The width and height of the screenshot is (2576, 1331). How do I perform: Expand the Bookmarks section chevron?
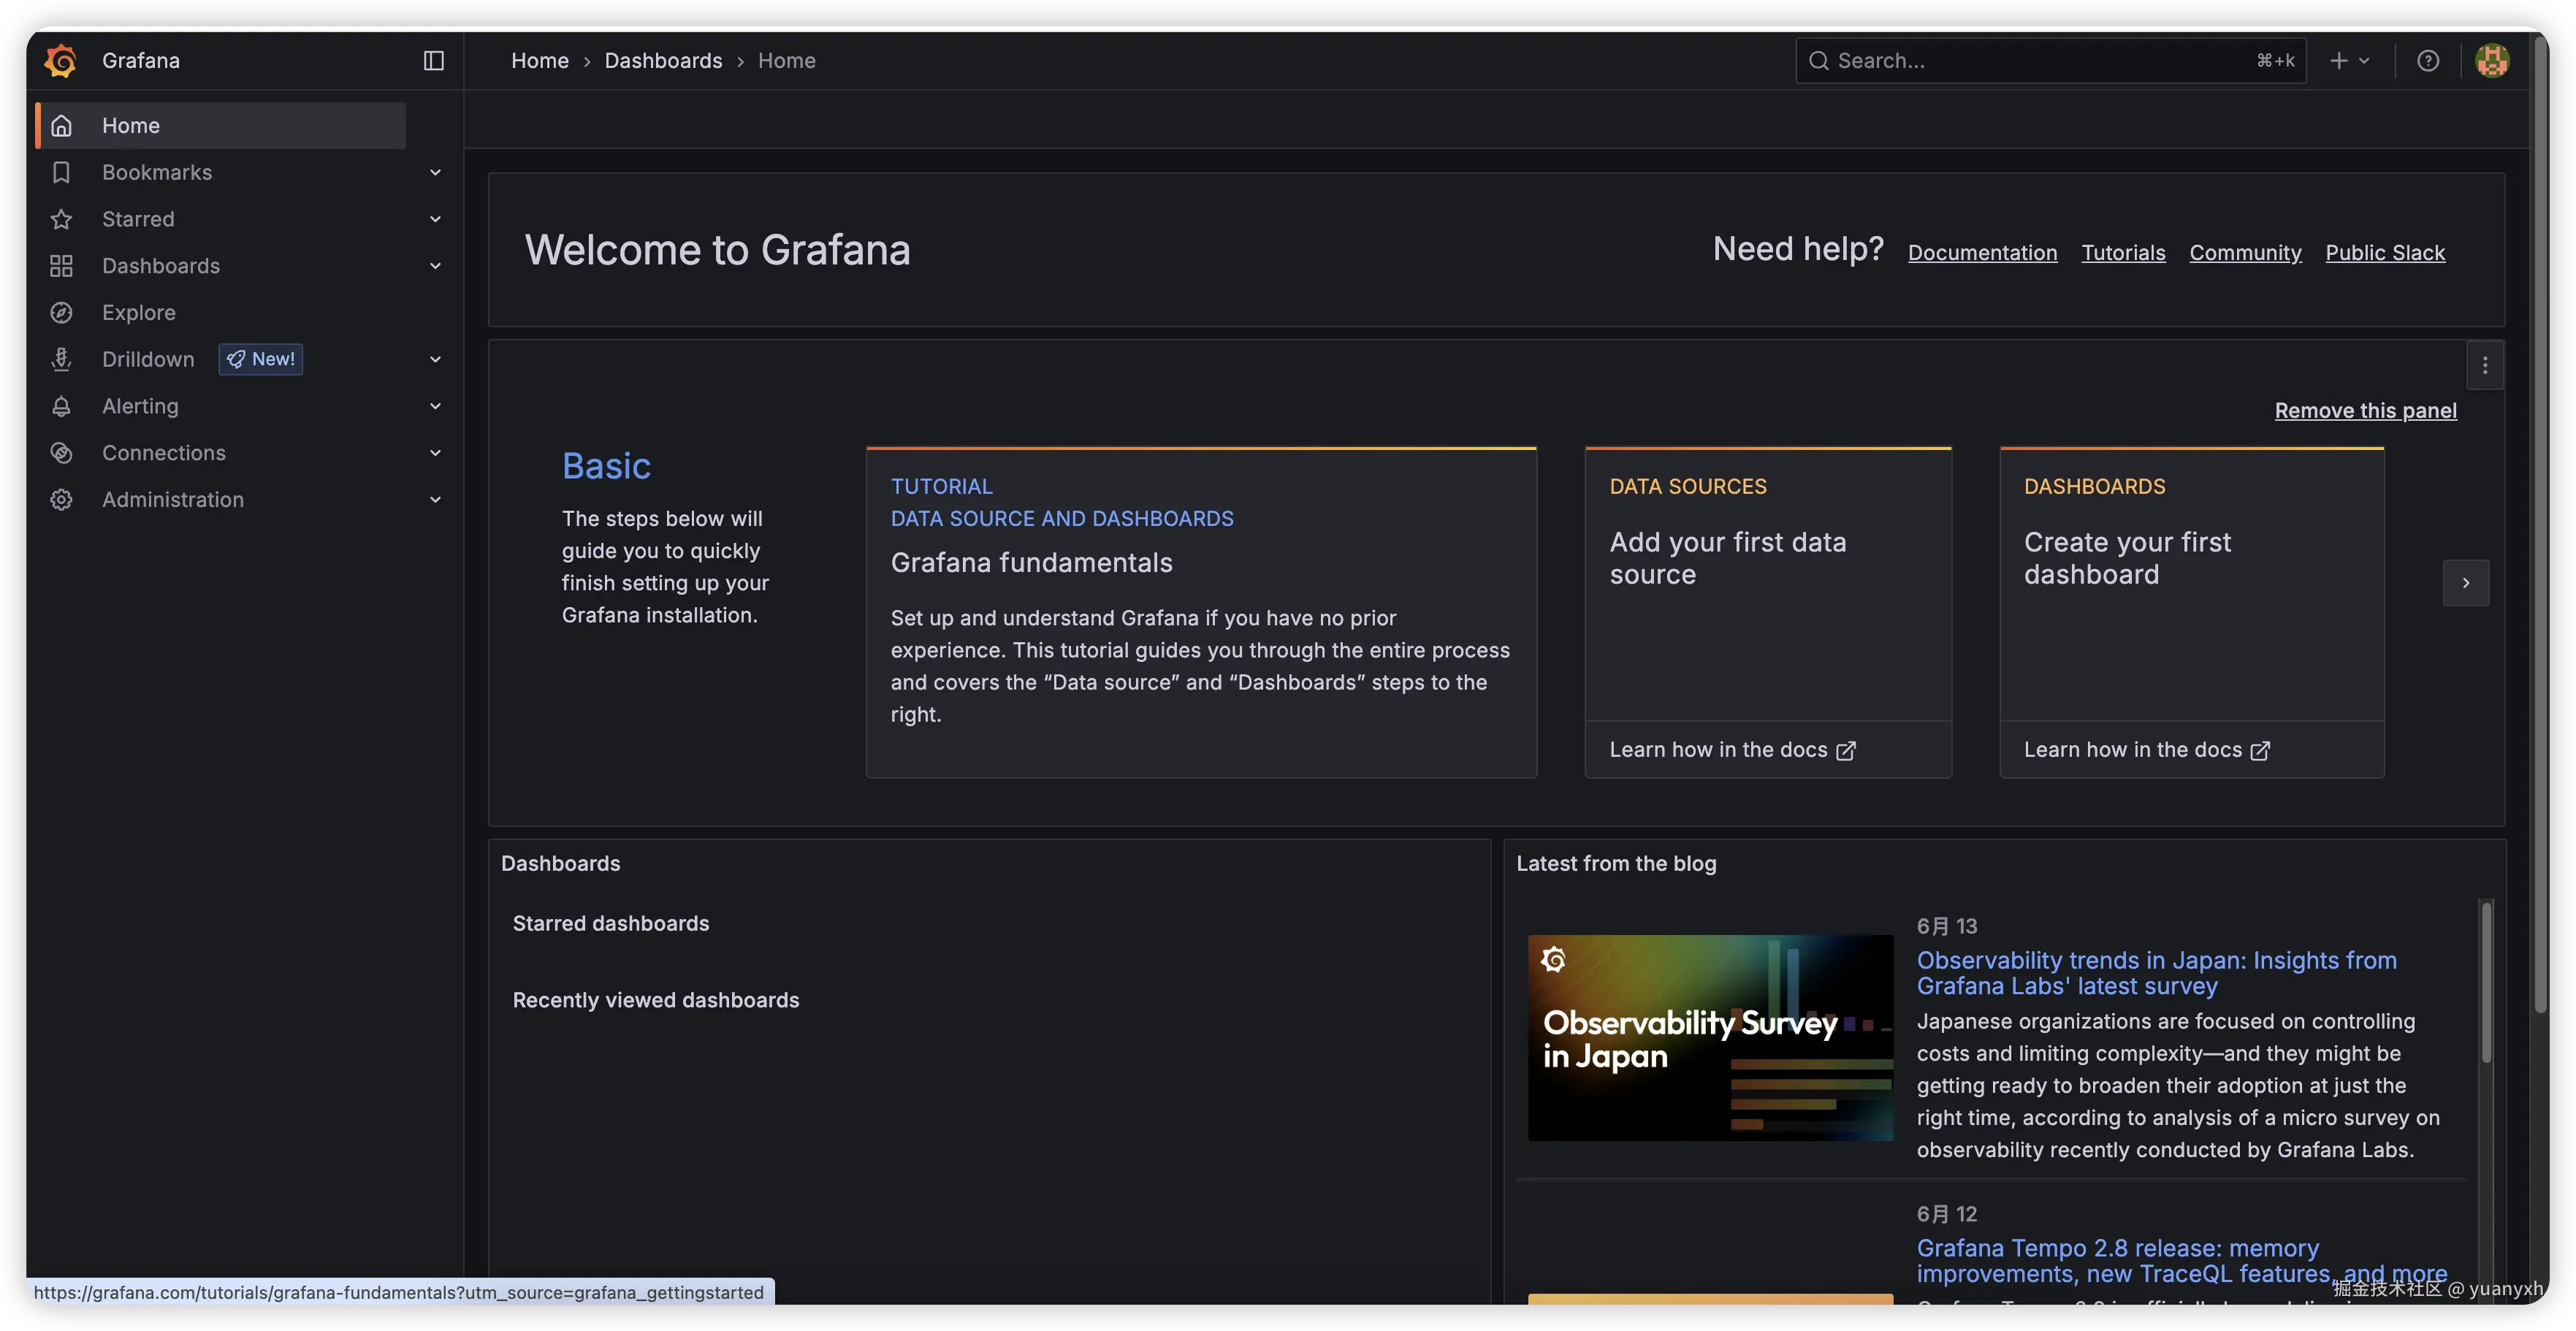pos(435,173)
